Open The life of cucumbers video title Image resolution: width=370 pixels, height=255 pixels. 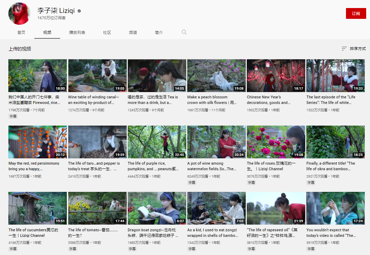(33, 233)
